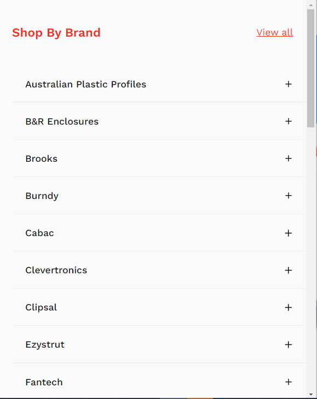The image size is (317, 399).
Task: Click the plus icon beside Ezystrut
Action: 288,344
